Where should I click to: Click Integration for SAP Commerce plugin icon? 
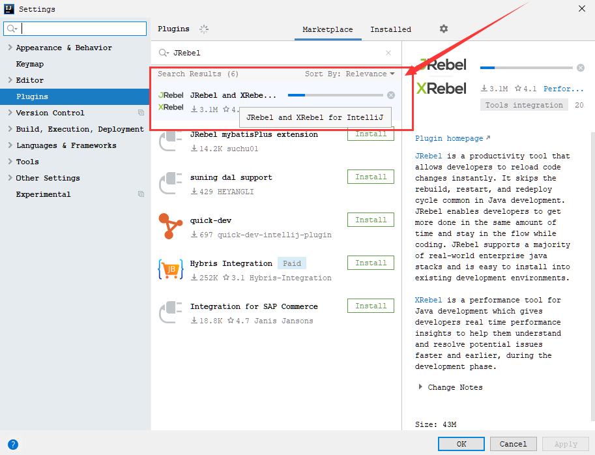tap(170, 312)
